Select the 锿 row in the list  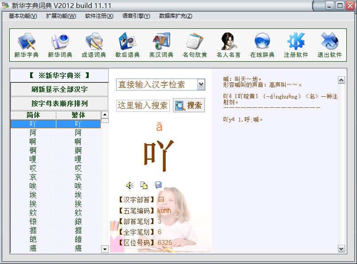(55, 222)
